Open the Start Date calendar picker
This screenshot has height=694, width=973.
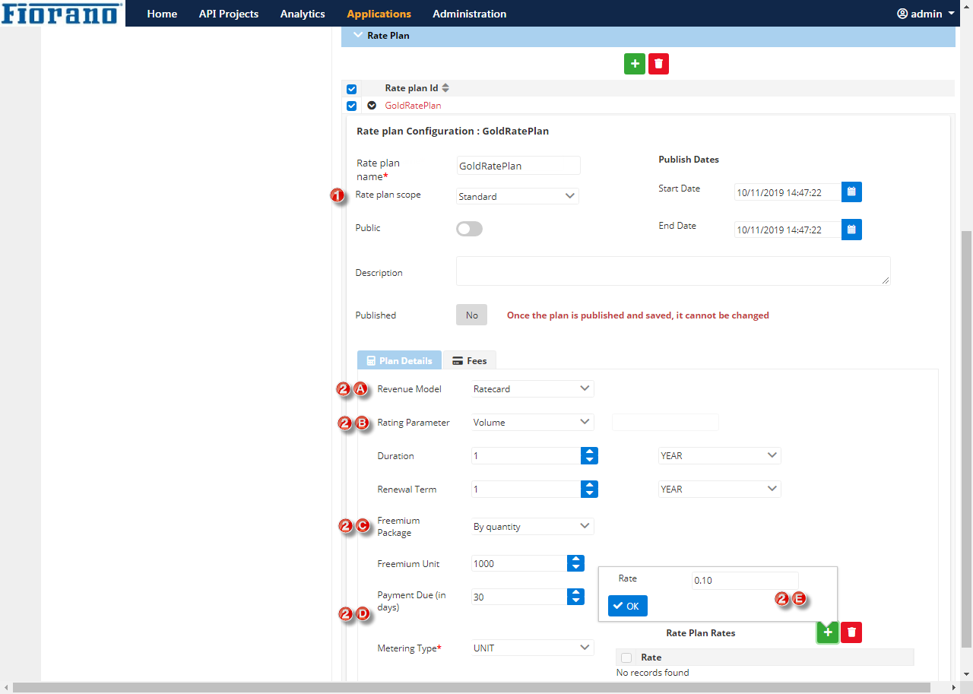[x=851, y=192]
